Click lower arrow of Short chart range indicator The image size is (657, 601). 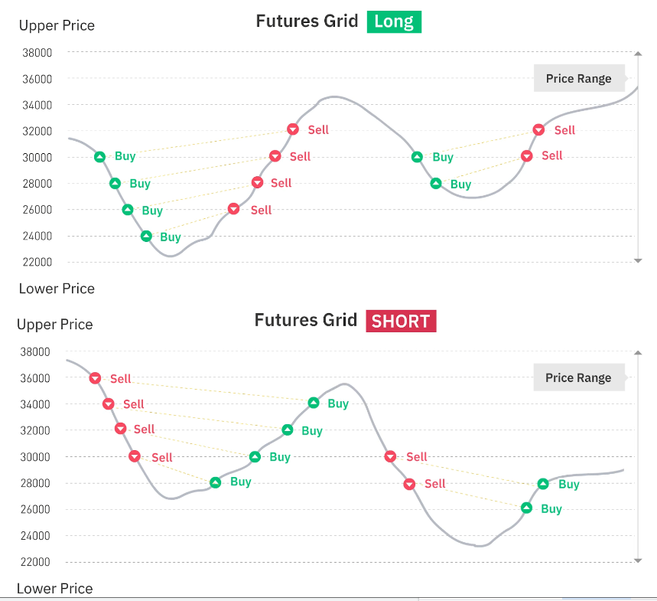pos(638,560)
